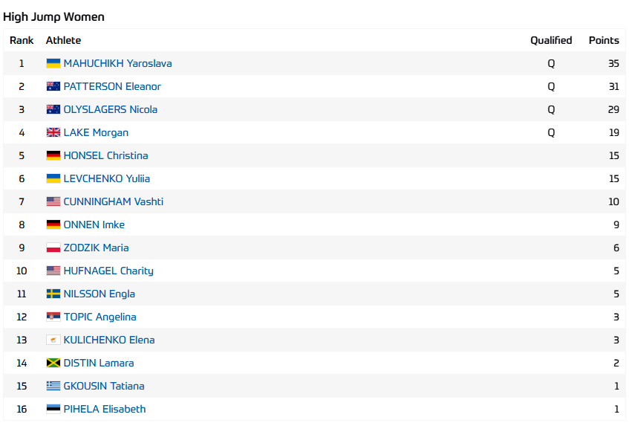Click Australian flag next to PATTERSON Eleanor
Viewport: 629px width, 423px height.
pos(53,87)
